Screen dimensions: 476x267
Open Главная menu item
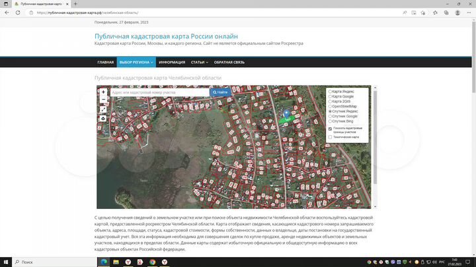coord(106,62)
